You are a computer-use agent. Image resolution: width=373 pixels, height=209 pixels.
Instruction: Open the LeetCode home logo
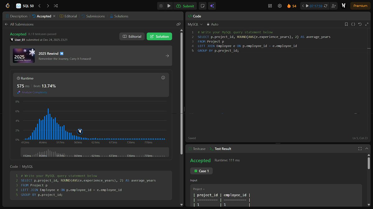(x=7, y=6)
